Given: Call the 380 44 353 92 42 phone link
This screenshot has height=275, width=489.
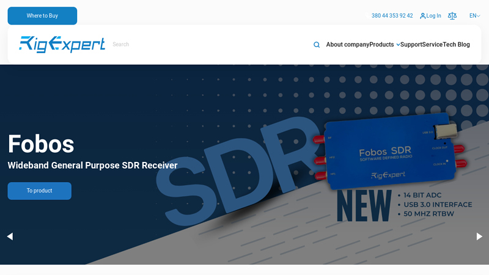Looking at the screenshot, I should (x=392, y=16).
